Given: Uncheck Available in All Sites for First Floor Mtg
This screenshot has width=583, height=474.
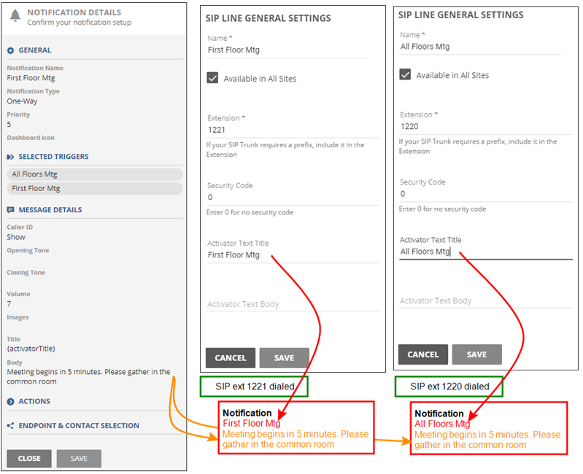Looking at the screenshot, I should 212,78.
